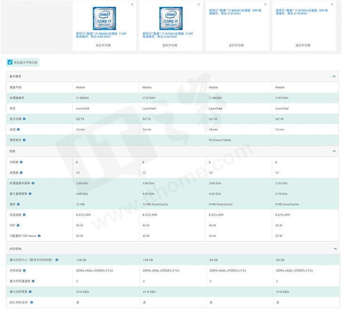Remove i7-8750H from comparison
The height and width of the screenshot is (316, 342).
[332, 4]
